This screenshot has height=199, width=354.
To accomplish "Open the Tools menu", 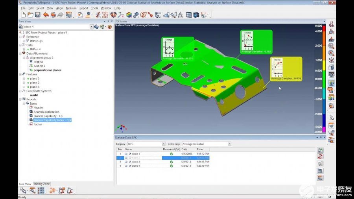I will 94,8.
